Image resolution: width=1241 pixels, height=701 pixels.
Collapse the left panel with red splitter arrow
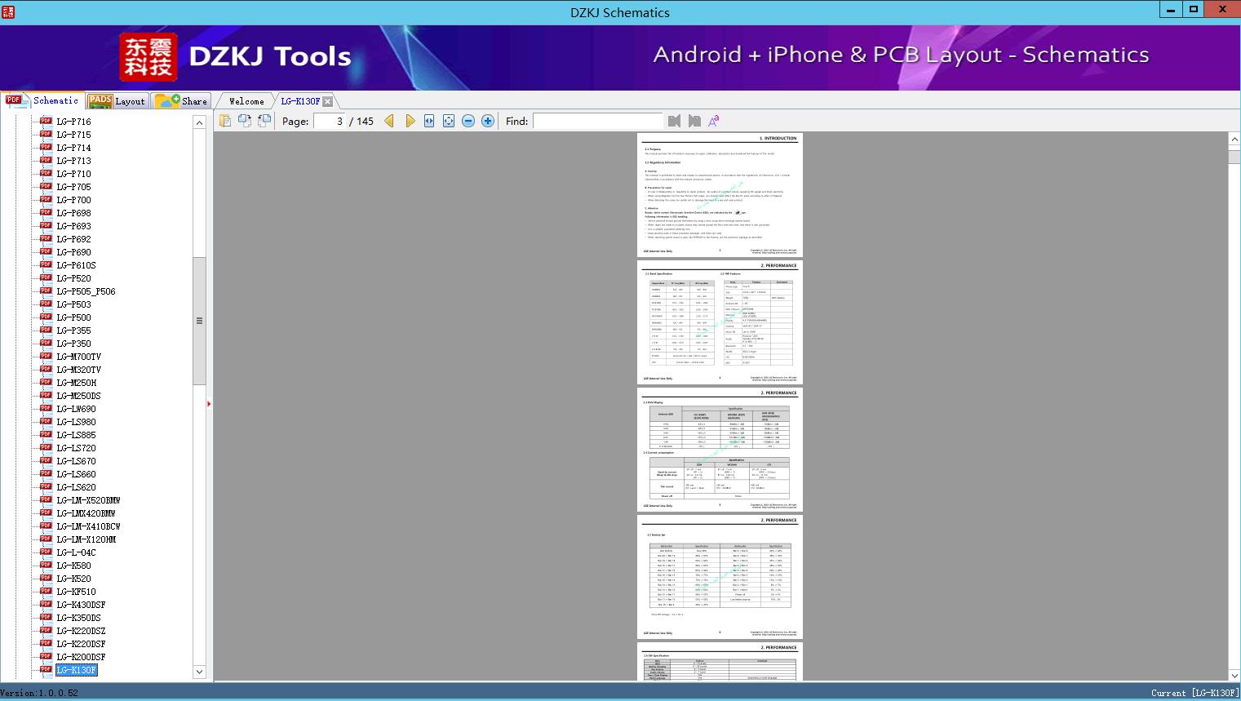(x=209, y=403)
